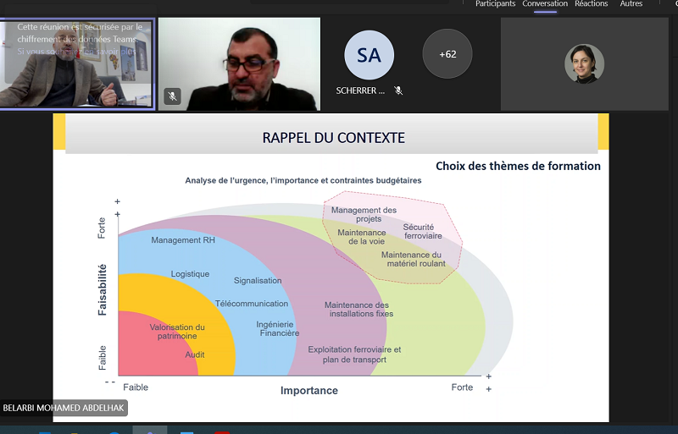Click the woman's profile photo avatar

point(584,63)
